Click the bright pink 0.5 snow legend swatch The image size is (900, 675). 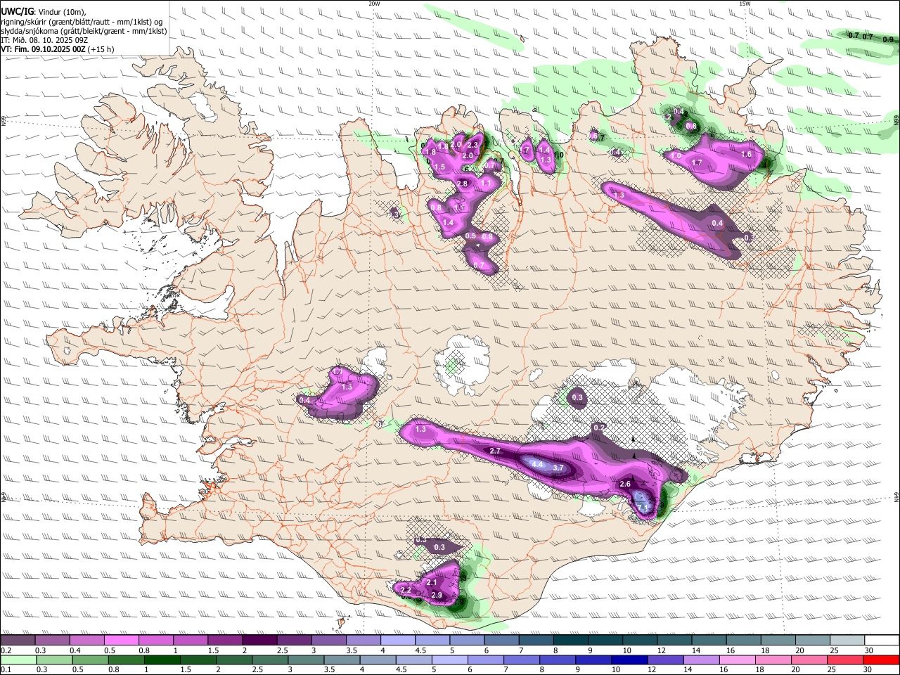121,641
